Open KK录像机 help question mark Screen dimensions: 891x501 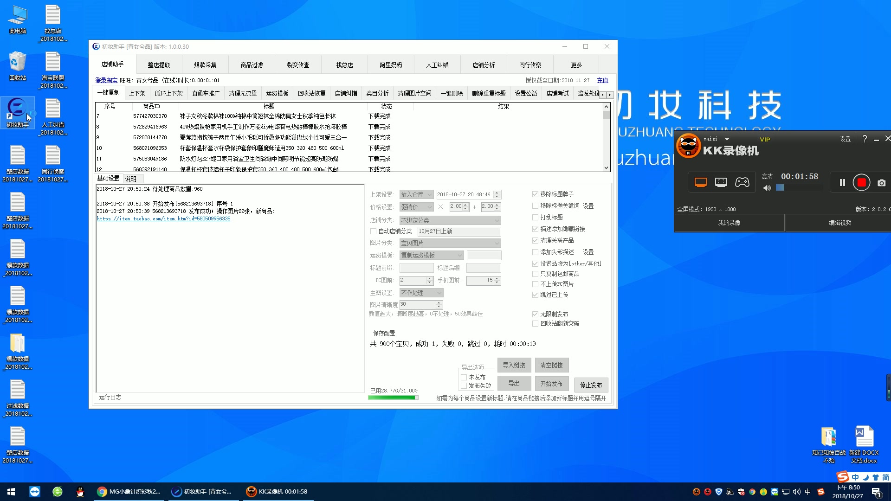865,139
